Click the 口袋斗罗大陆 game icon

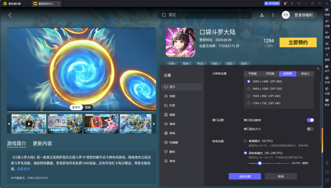coord(180,42)
